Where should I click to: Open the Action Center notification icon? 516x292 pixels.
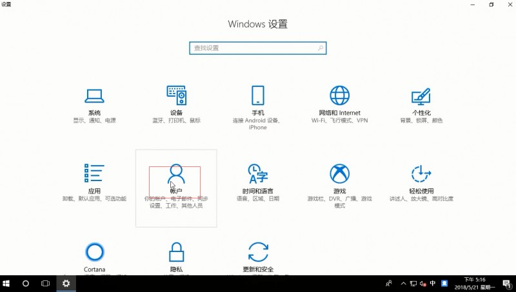click(x=507, y=284)
